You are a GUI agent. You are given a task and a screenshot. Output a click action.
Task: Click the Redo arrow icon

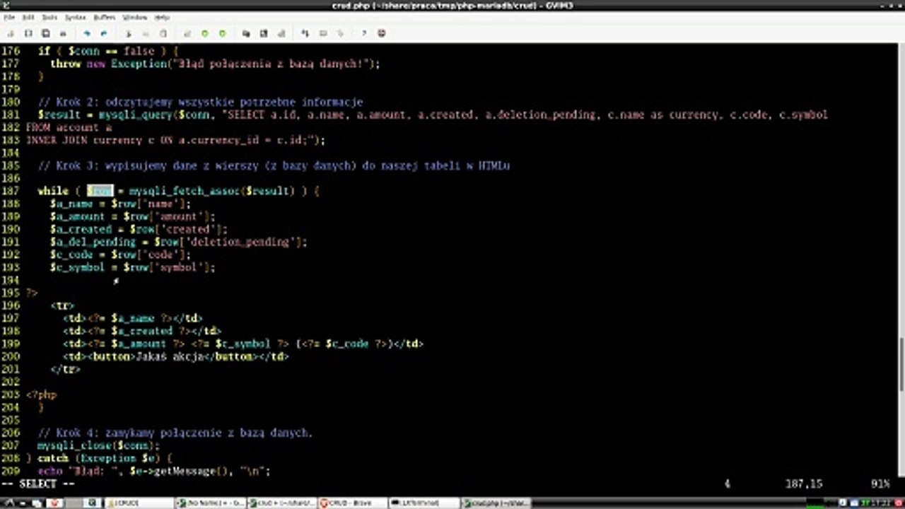[x=103, y=33]
